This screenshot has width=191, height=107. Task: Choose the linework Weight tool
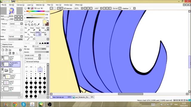38,29
